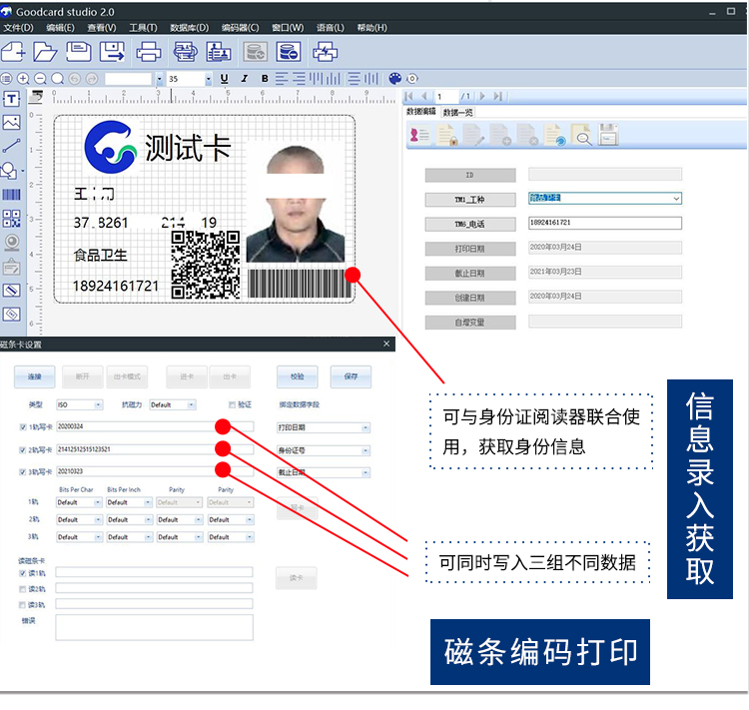Open the 文件 menu
The image size is (749, 710).
tap(18, 28)
